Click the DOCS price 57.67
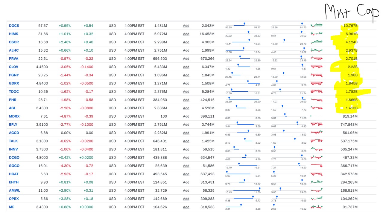This screenshot has width=383, height=215. click(x=43, y=26)
